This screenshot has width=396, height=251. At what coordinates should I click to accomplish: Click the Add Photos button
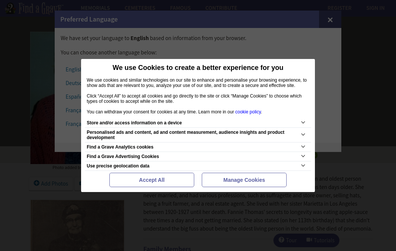(x=51, y=184)
